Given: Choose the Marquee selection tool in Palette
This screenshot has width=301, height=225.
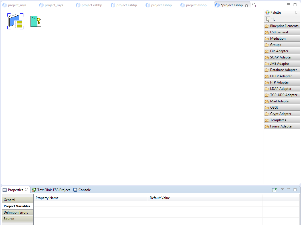Looking at the screenshot, I should 273,19.
